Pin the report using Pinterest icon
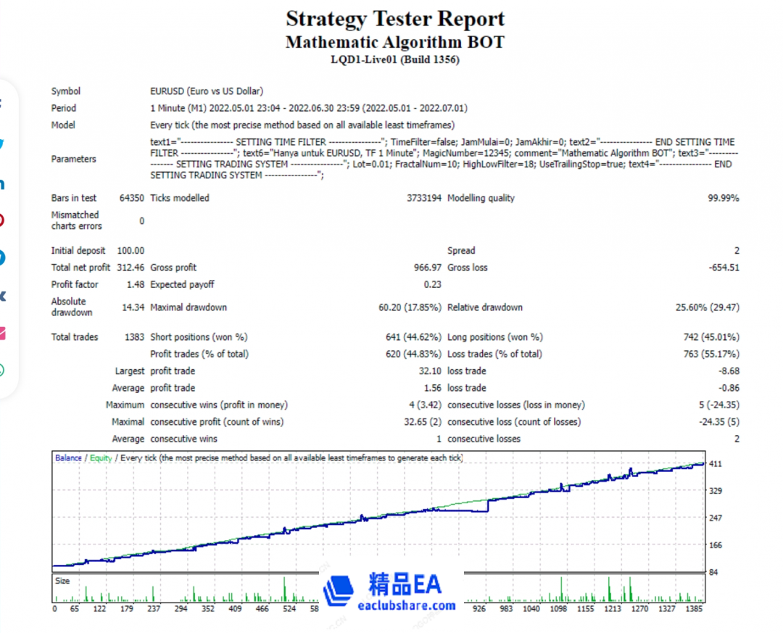Screen dimensions: 783x633 (x=1, y=220)
